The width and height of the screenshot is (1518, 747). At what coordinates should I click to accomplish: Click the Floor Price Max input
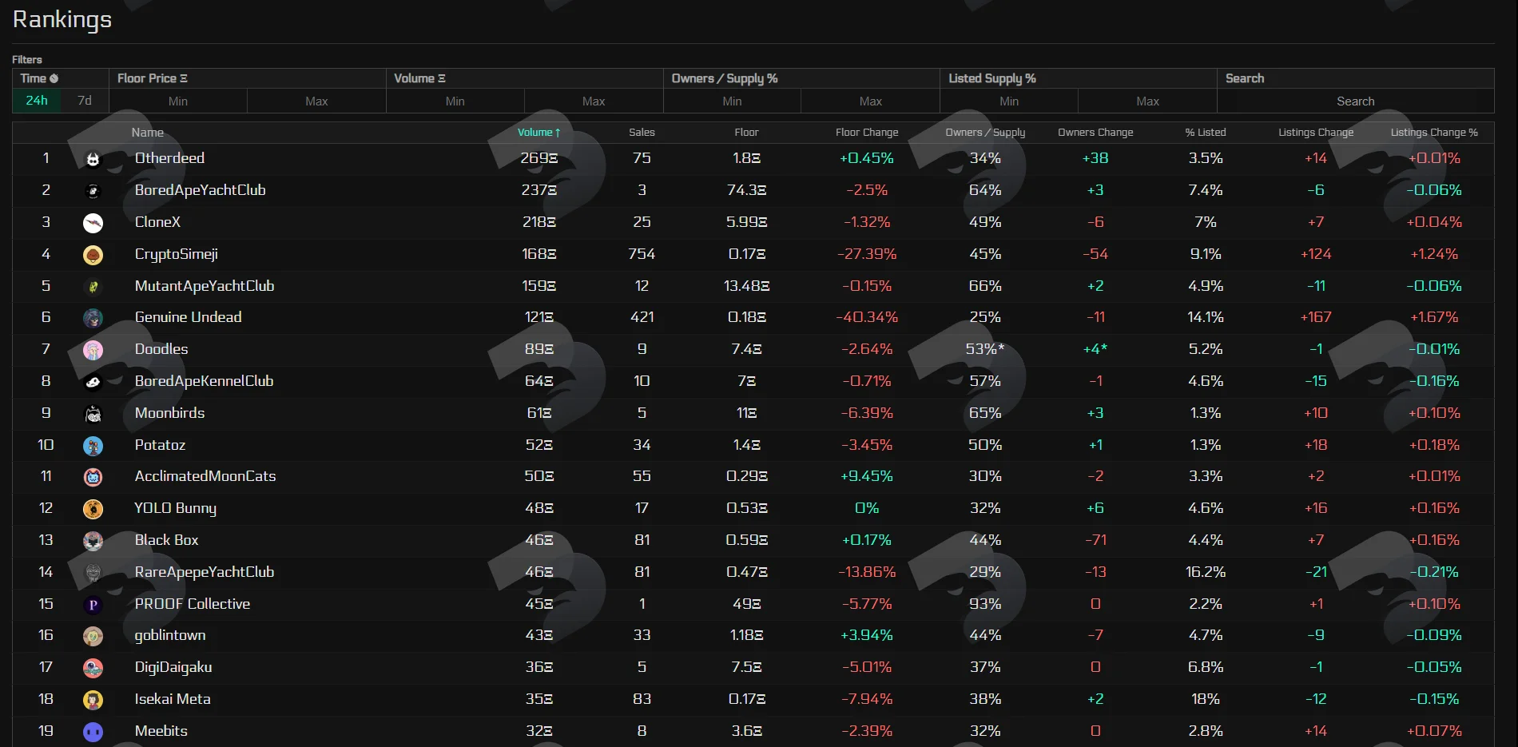[316, 101]
